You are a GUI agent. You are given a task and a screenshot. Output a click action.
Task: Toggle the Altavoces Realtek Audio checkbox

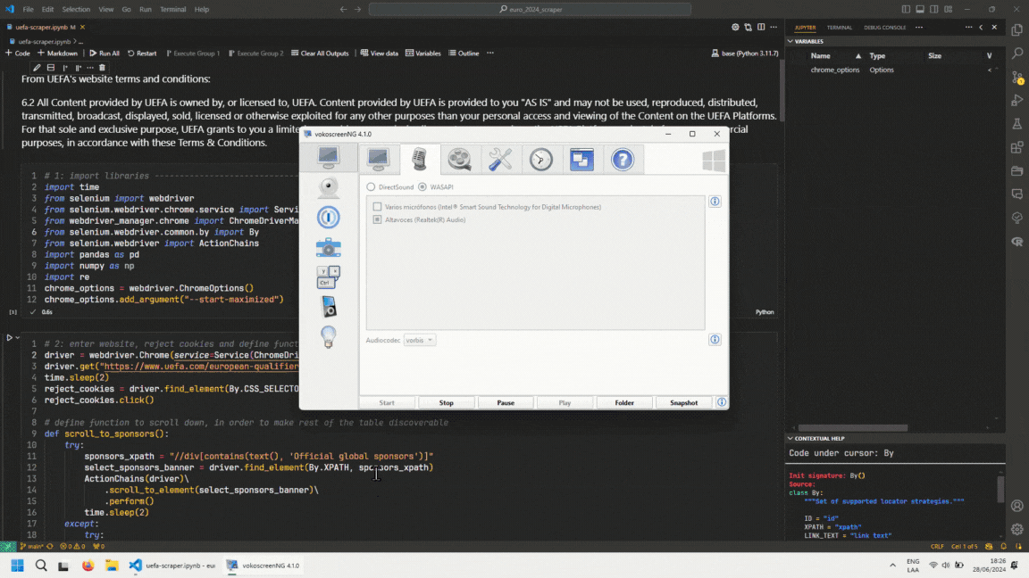click(377, 219)
